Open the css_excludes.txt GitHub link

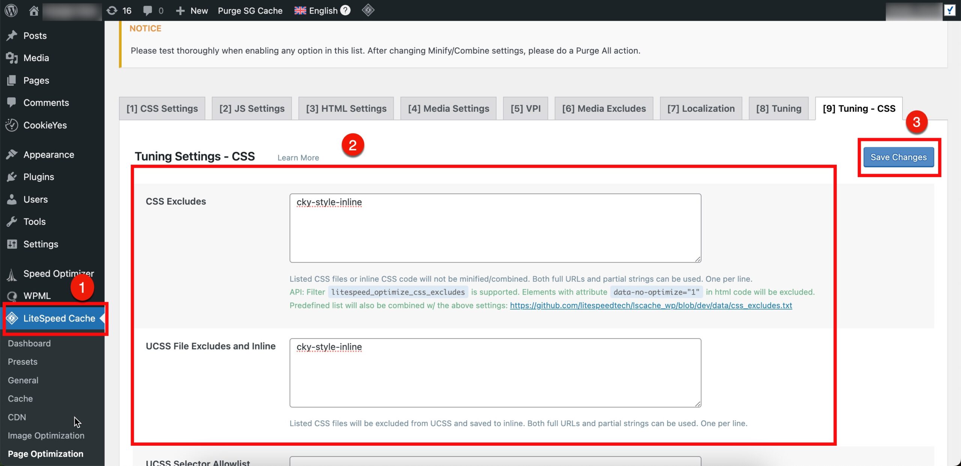[651, 305]
